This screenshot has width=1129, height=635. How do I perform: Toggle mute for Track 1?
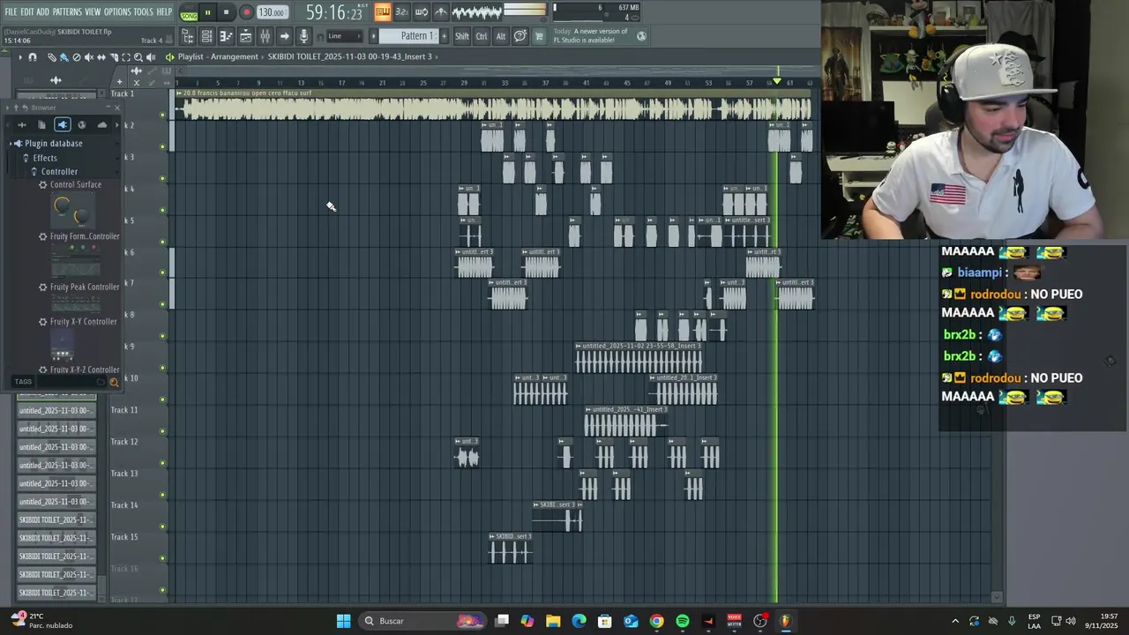click(x=162, y=115)
